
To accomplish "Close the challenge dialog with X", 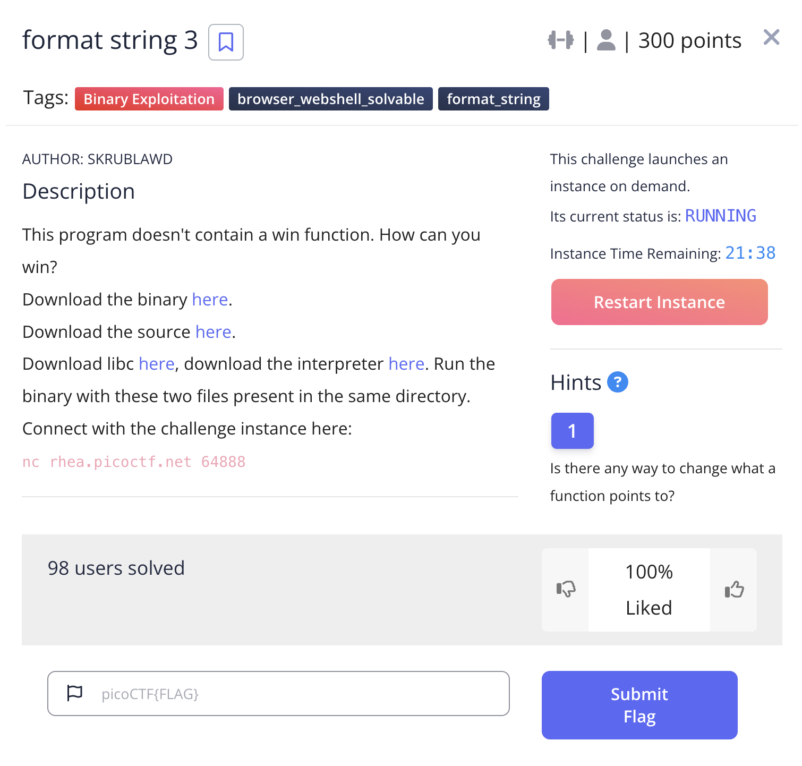I will tap(771, 38).
